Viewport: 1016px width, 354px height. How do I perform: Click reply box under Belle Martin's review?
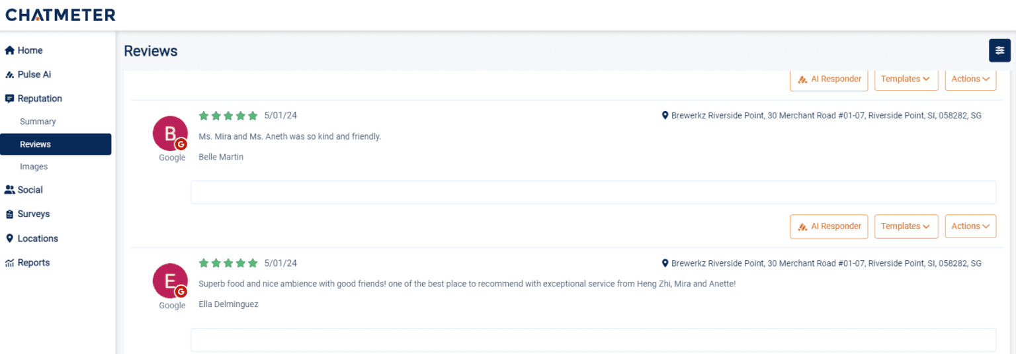593,193
